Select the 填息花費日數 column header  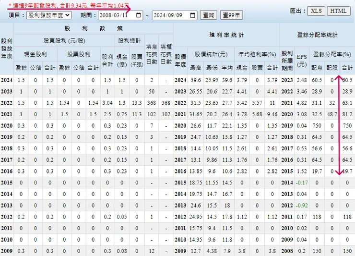[x=152, y=54]
